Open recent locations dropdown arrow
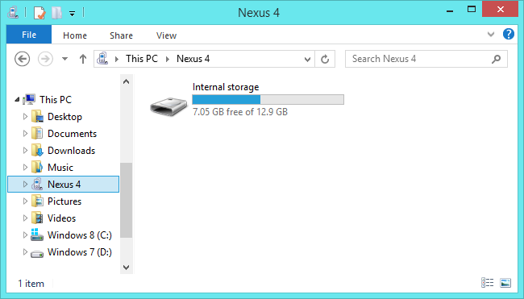This screenshot has width=524, height=299. coord(64,59)
